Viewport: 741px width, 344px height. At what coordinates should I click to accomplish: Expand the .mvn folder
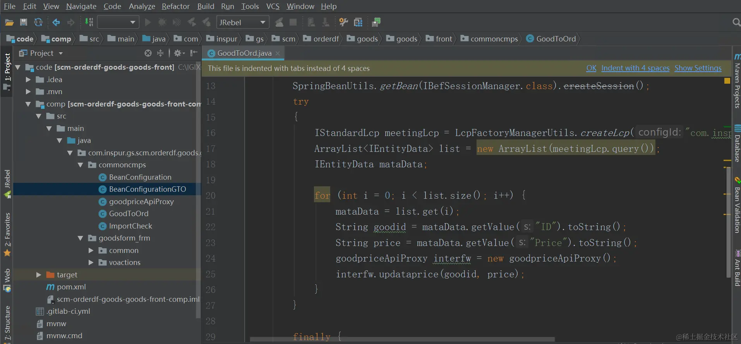28,92
